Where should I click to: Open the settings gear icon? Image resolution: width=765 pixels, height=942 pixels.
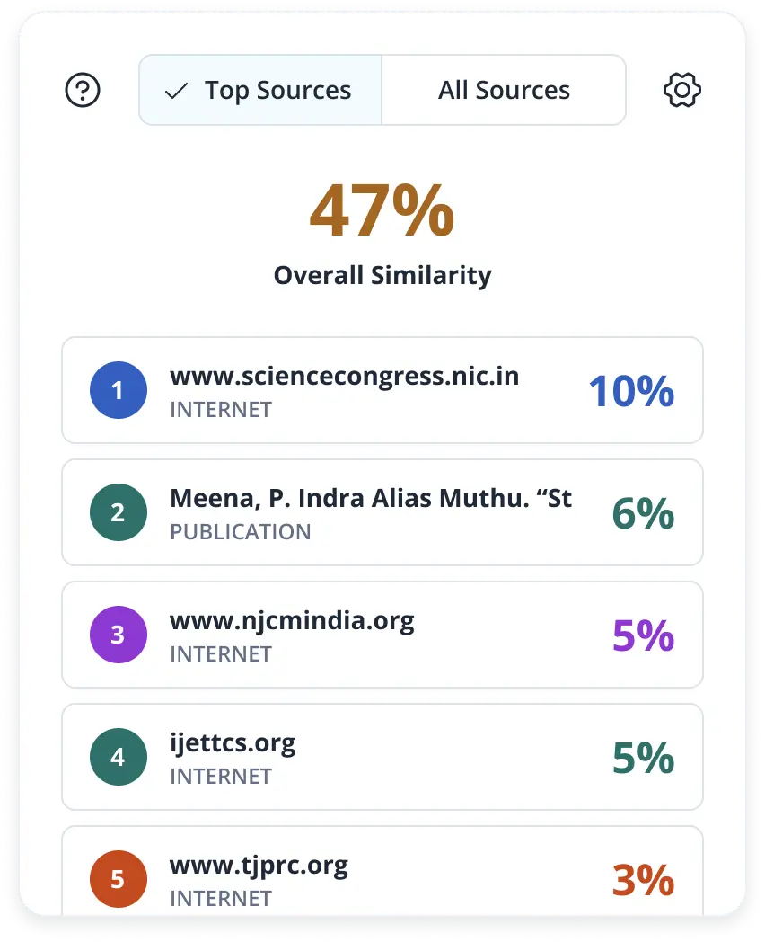pos(681,90)
